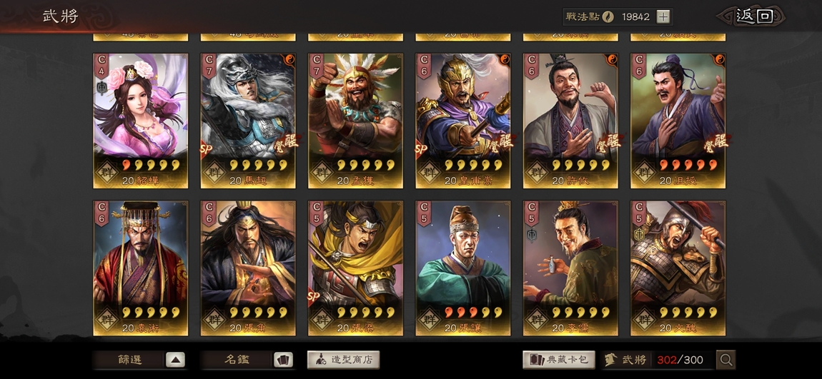Click the plus icon beside 戰法點 19842
Viewport: 822px width, 379px height.
pos(663,16)
